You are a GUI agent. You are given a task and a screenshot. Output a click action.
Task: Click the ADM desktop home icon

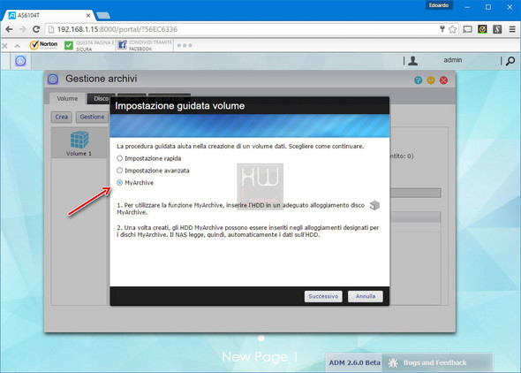(x=20, y=61)
